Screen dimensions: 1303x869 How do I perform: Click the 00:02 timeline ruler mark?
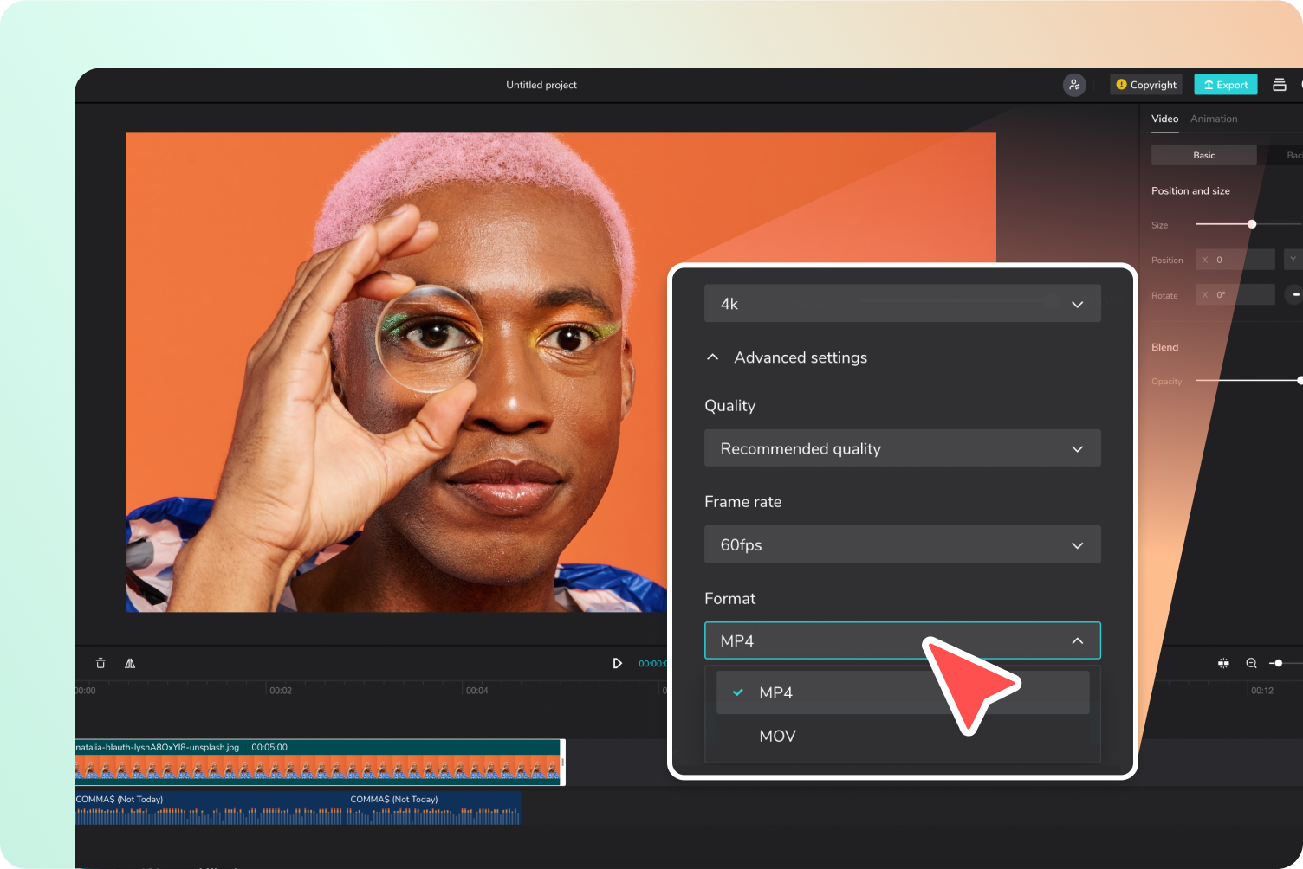tap(281, 691)
